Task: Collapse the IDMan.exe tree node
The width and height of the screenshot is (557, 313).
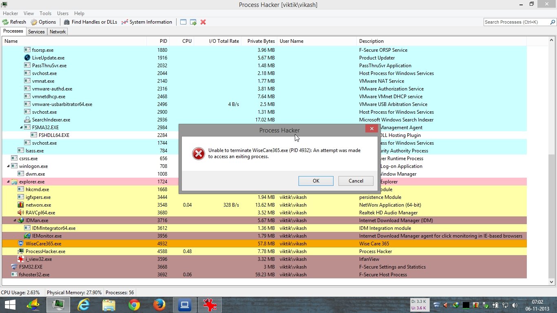Action: (x=15, y=220)
